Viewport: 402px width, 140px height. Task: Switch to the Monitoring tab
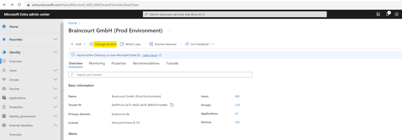click(x=97, y=63)
